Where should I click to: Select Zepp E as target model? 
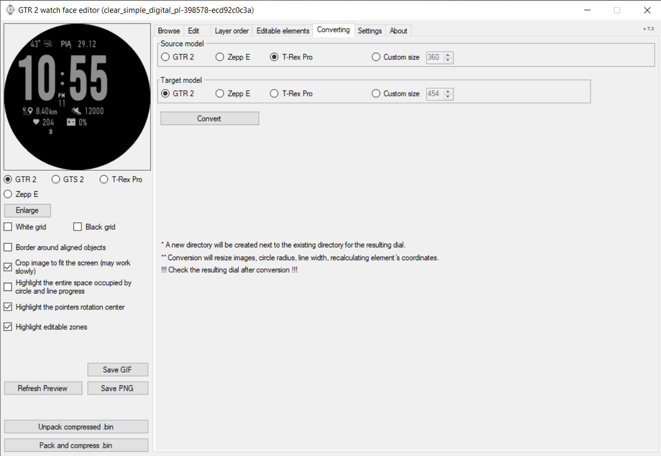click(x=232, y=93)
